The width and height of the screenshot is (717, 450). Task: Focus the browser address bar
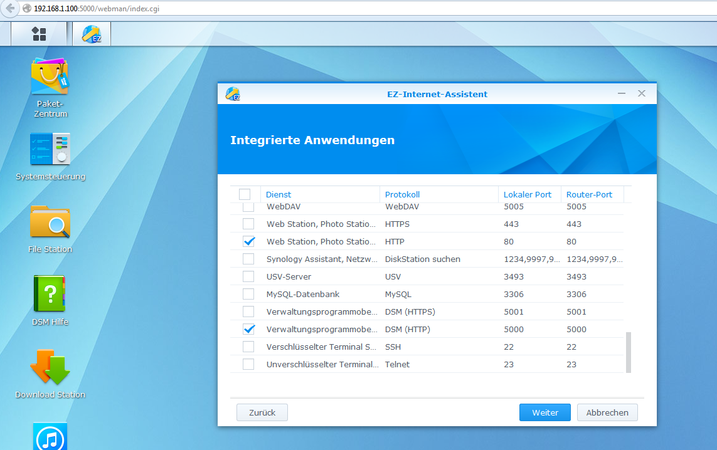click(x=366, y=8)
